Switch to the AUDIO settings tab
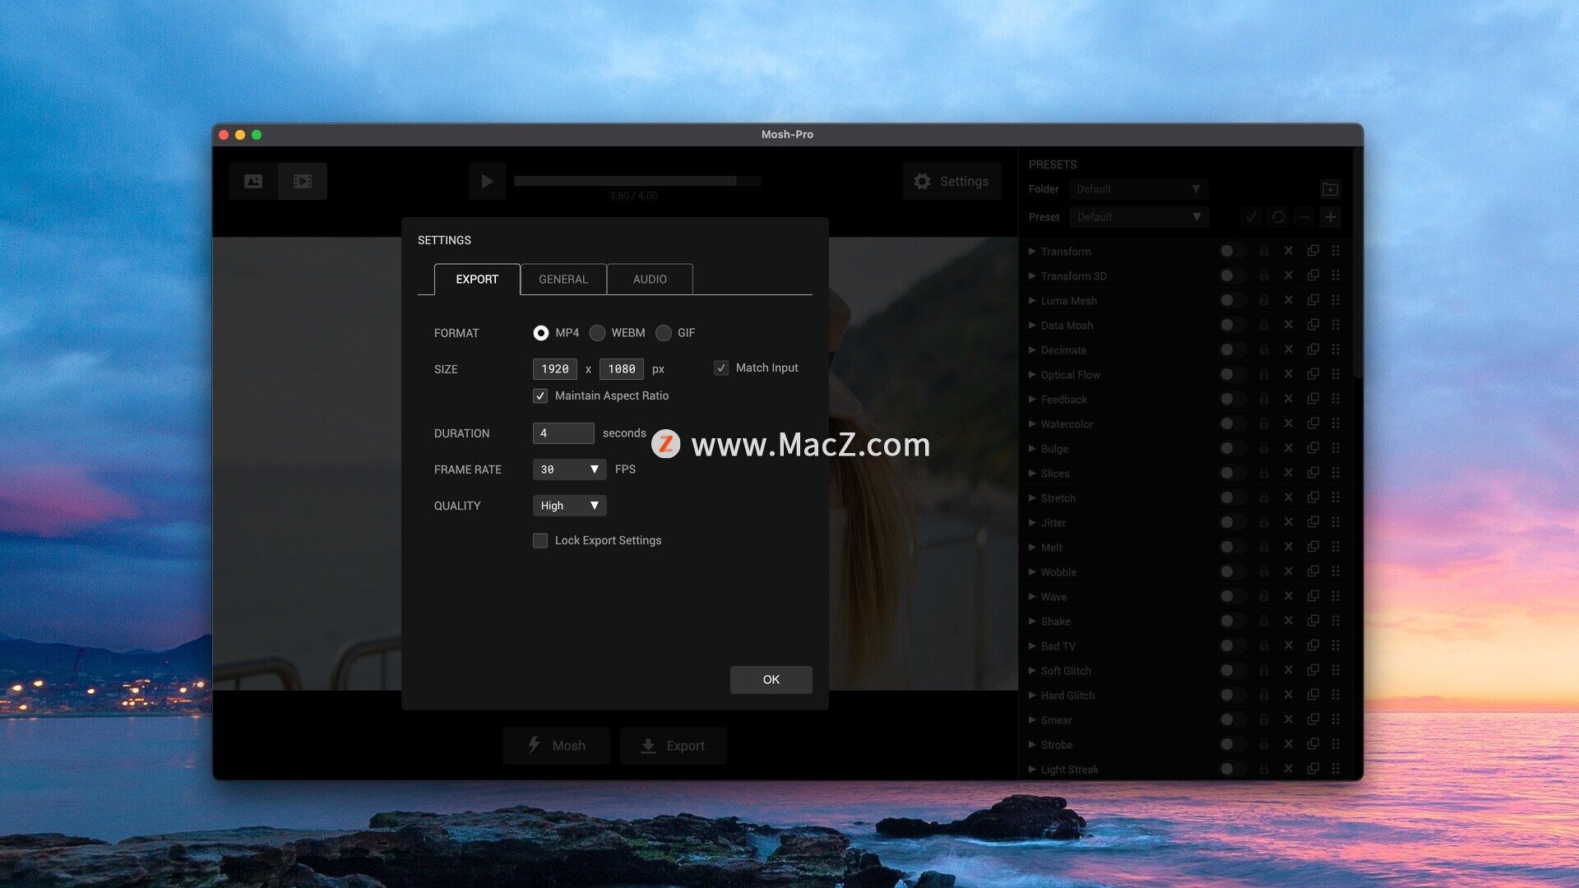The image size is (1579, 888). [650, 280]
